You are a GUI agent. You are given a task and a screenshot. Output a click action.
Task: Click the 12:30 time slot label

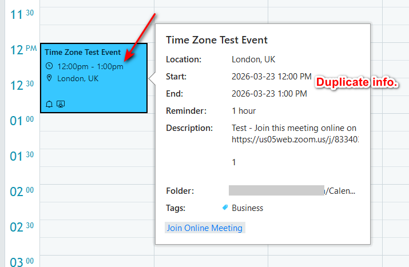coord(23,85)
